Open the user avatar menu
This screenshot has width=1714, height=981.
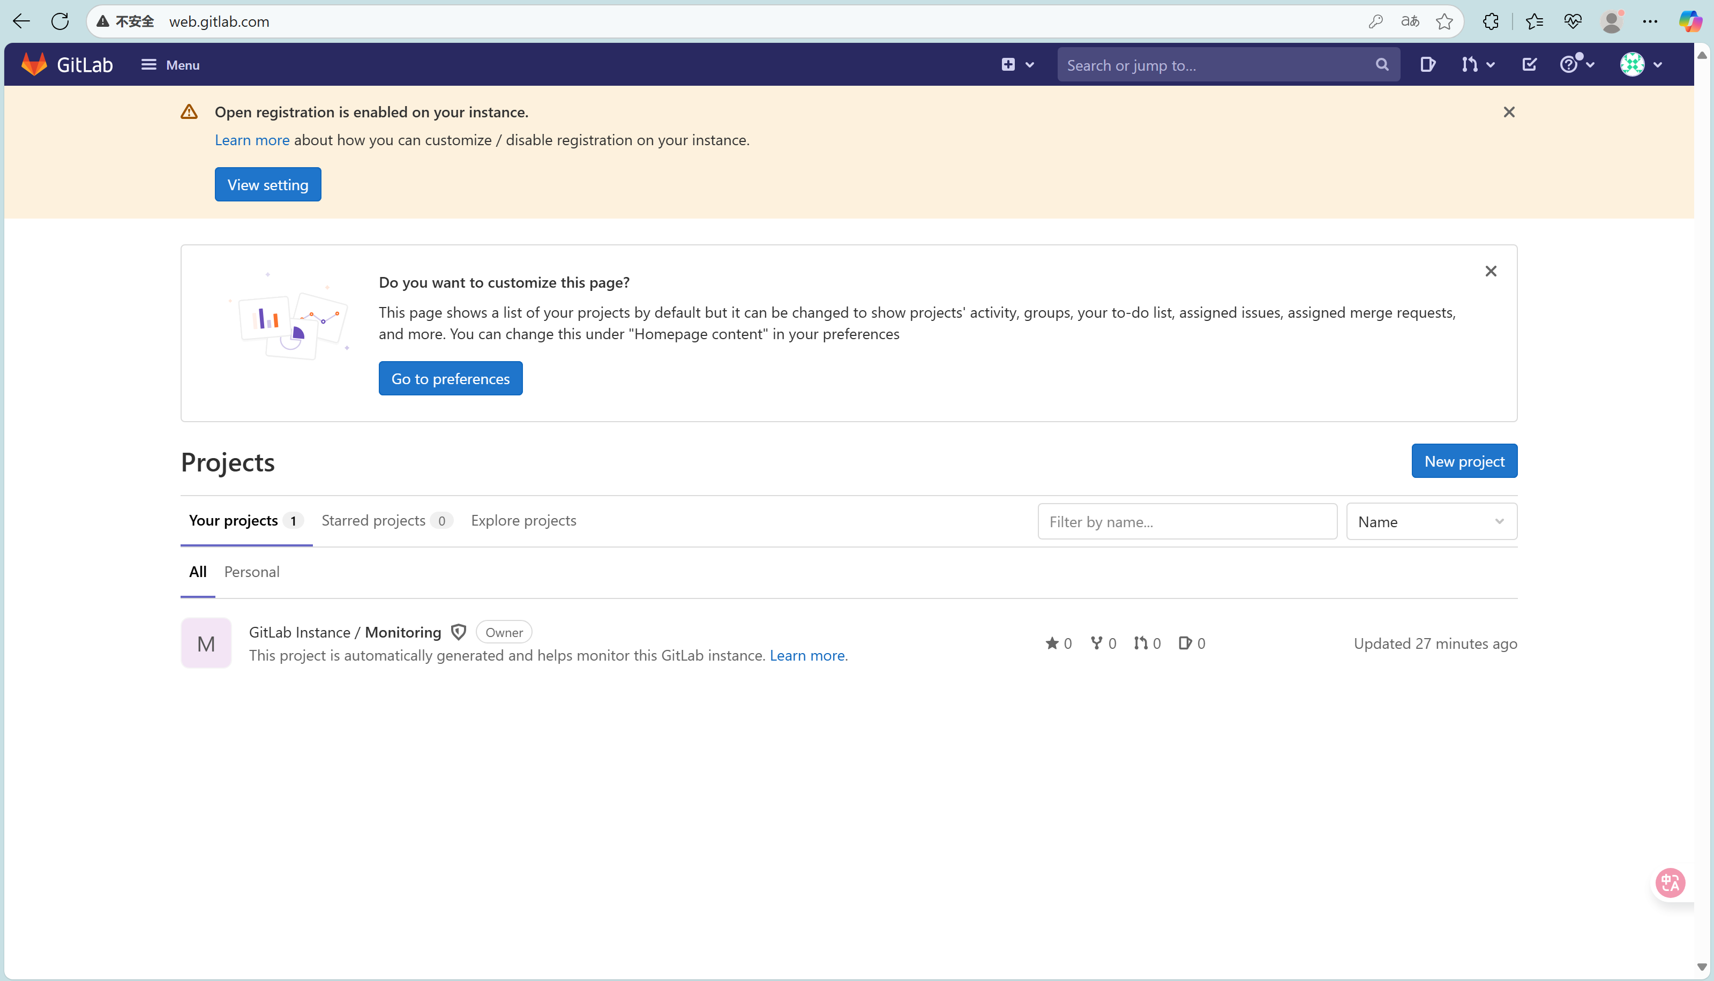pyautogui.click(x=1641, y=65)
